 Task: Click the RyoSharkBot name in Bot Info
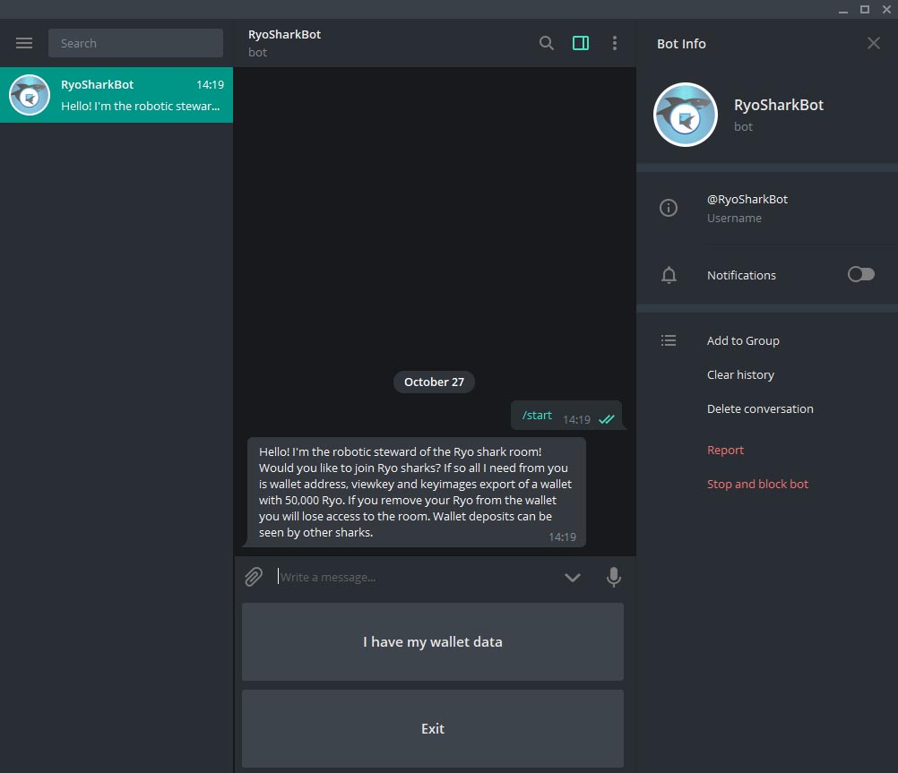click(x=778, y=105)
